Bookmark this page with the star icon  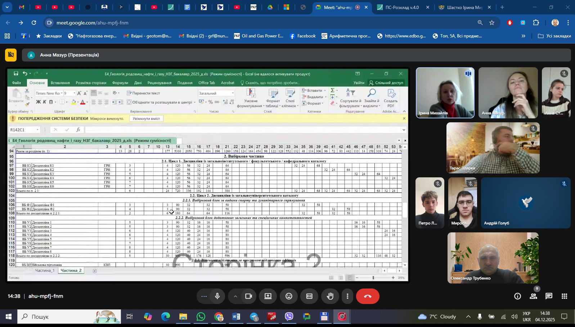492,23
